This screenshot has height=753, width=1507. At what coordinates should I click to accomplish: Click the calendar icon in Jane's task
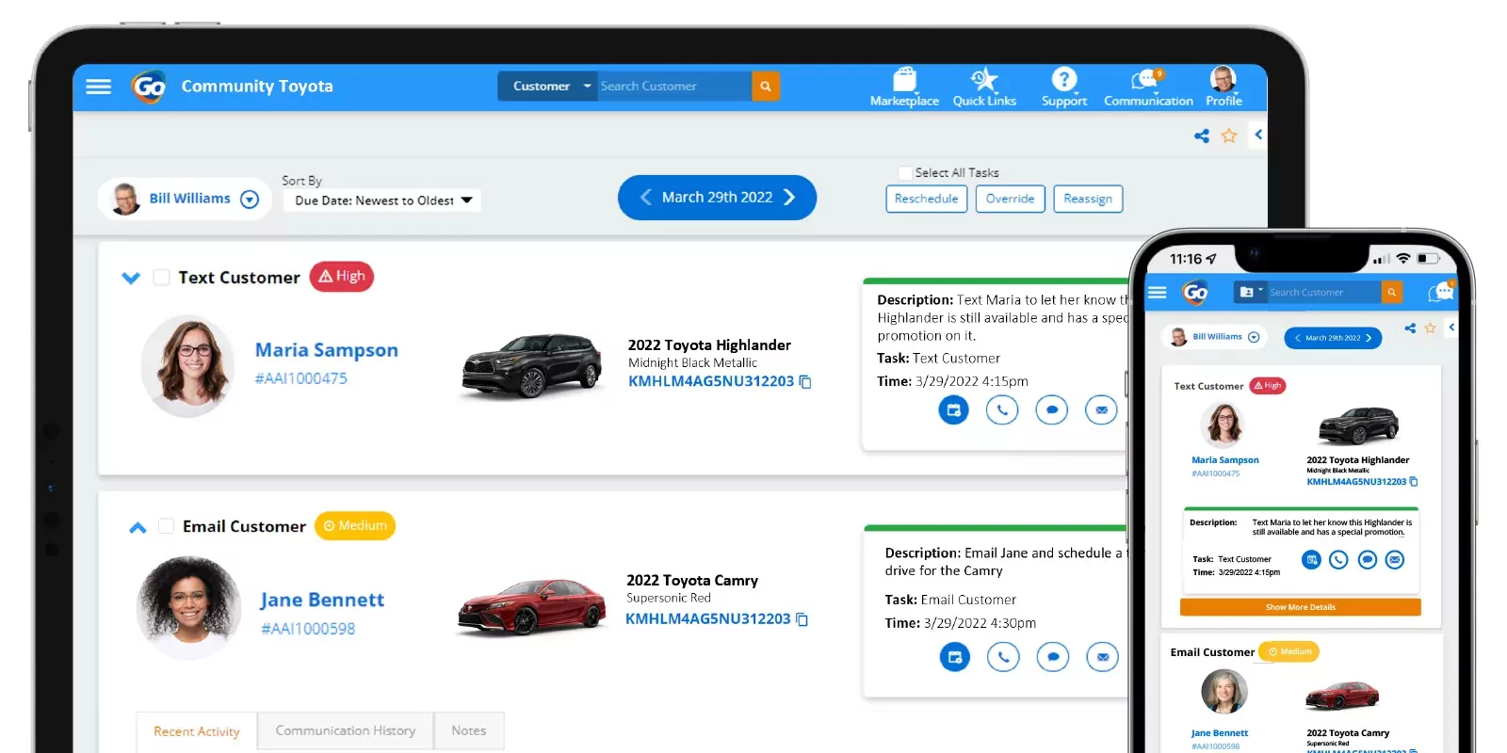(x=954, y=657)
